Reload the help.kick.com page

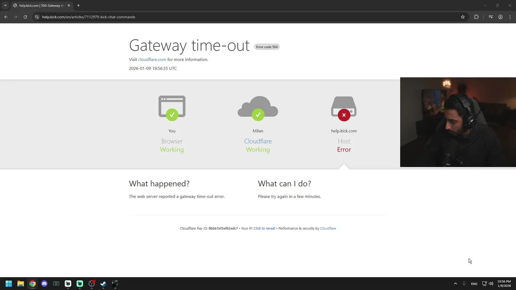(x=25, y=17)
